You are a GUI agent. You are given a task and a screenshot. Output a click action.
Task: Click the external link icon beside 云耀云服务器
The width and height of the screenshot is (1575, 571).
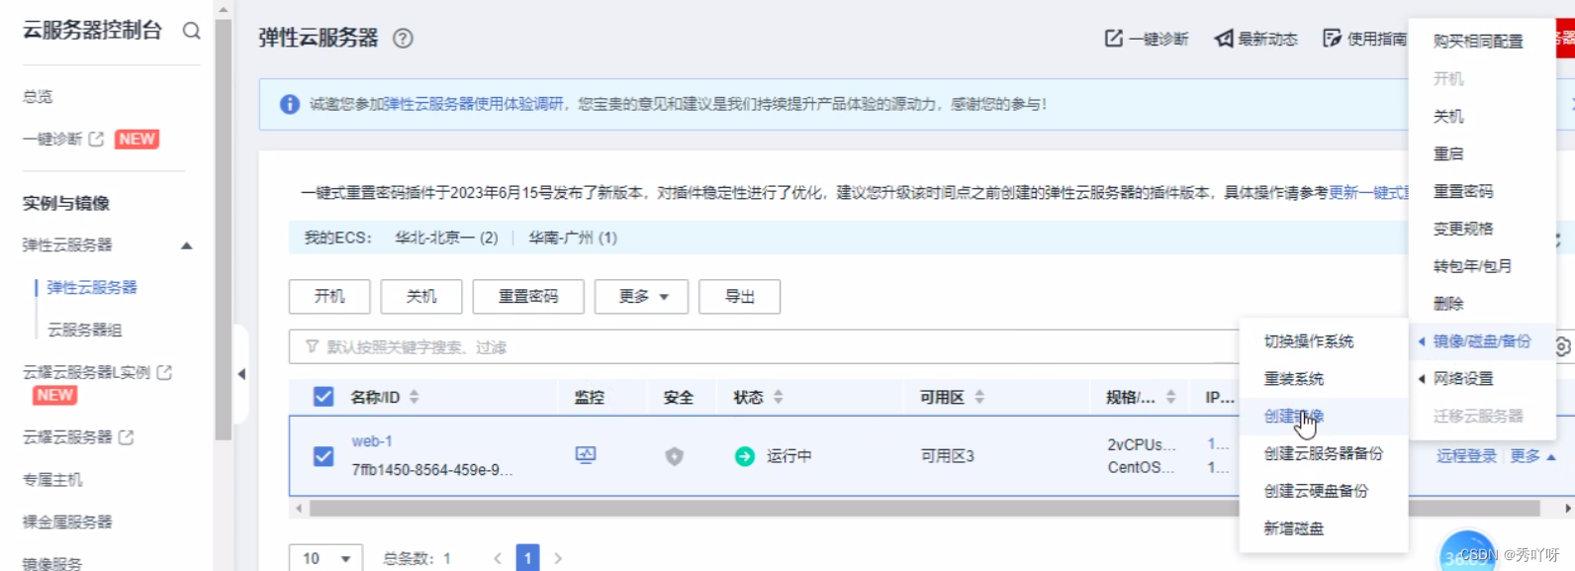click(127, 436)
